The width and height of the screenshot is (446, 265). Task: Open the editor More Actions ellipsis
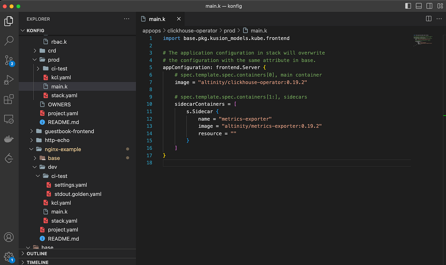tap(439, 19)
